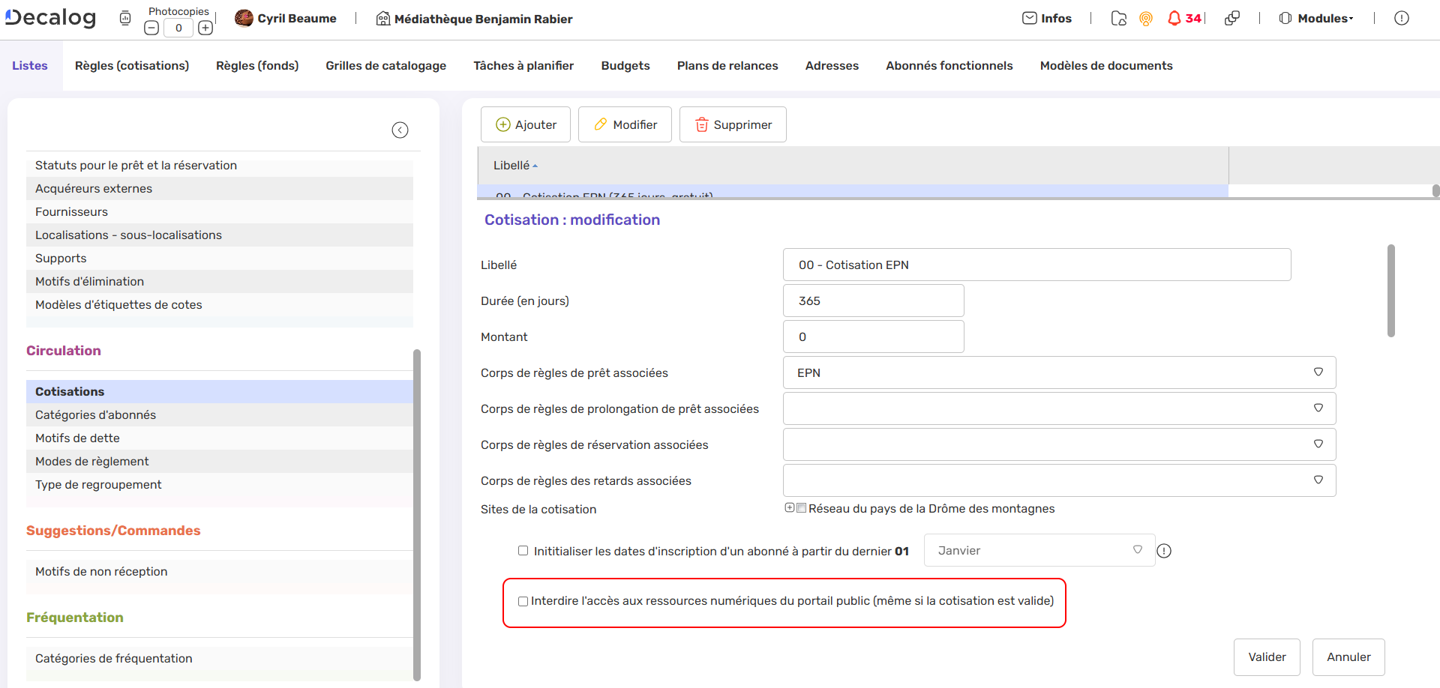Expand the 'Corps de règles de prêt associées' dropdown
Viewport: 1440px width, 688px height.
click(1318, 372)
